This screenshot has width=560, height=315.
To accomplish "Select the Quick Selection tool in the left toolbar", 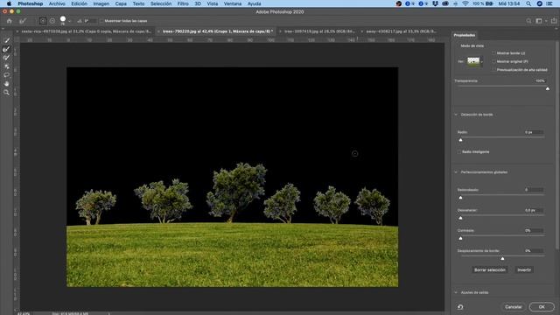I will (6, 40).
